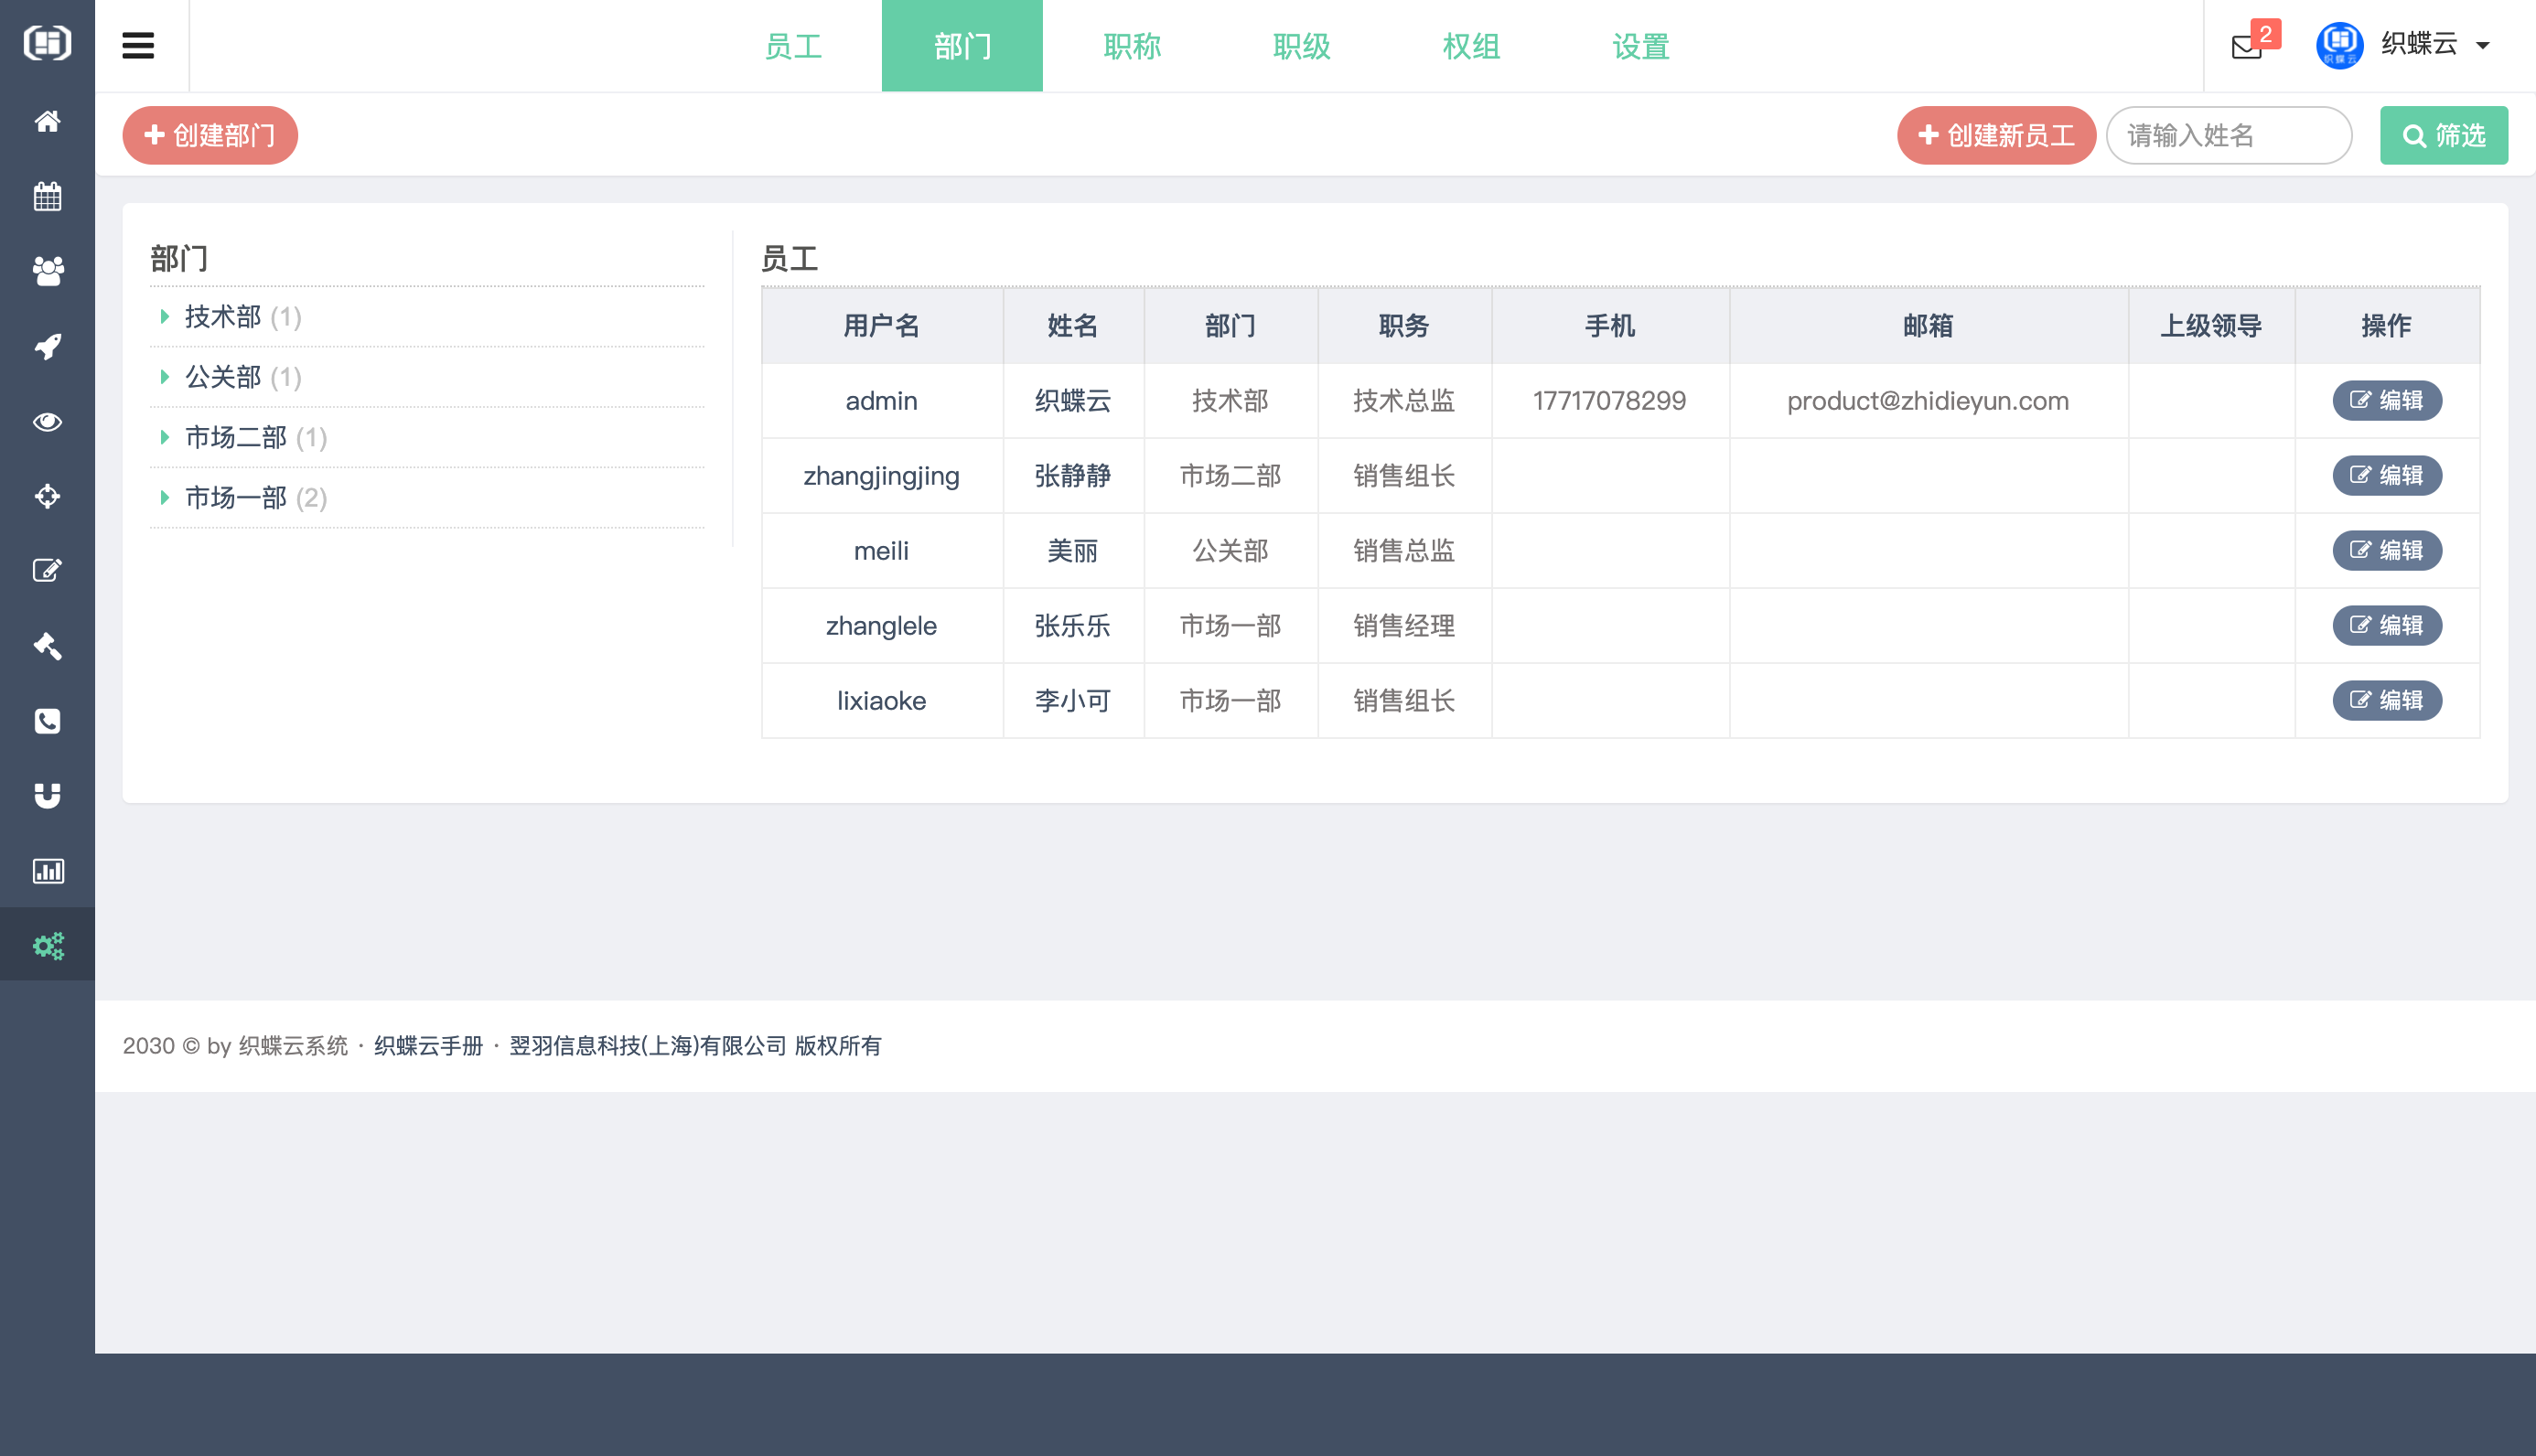Click the 创建部门 button
The width and height of the screenshot is (2536, 1456).
(209, 135)
